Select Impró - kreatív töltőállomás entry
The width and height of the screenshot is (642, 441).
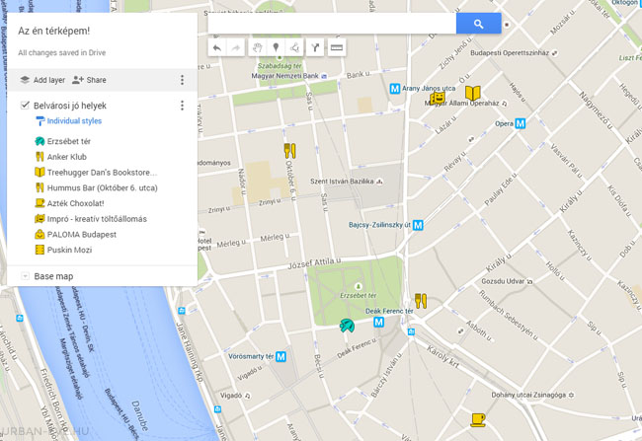(x=97, y=219)
